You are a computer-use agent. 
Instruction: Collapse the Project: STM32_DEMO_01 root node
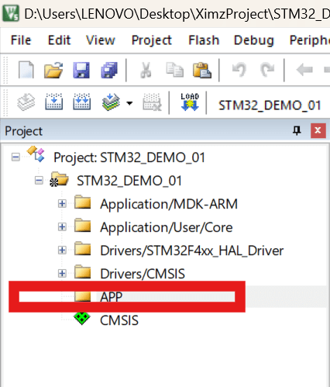click(x=15, y=157)
